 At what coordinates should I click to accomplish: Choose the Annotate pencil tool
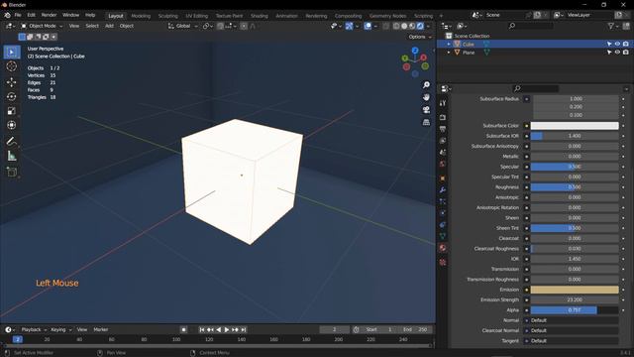(x=12, y=141)
